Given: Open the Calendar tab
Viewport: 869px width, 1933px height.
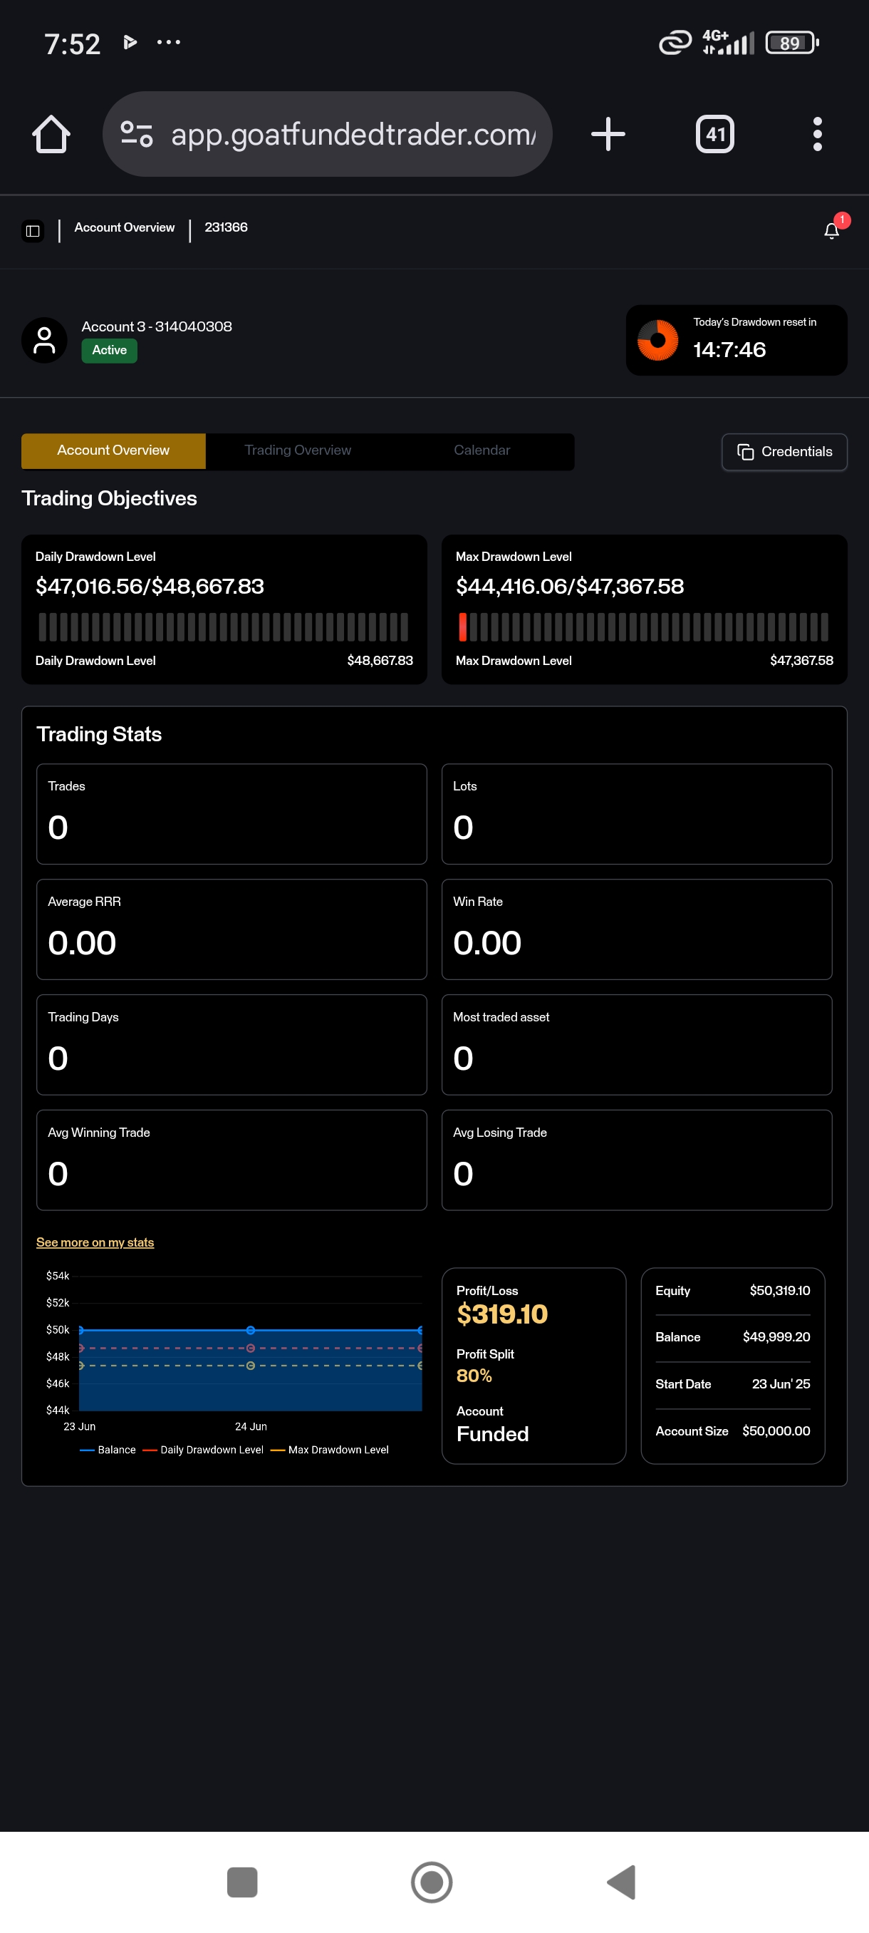Looking at the screenshot, I should [482, 450].
